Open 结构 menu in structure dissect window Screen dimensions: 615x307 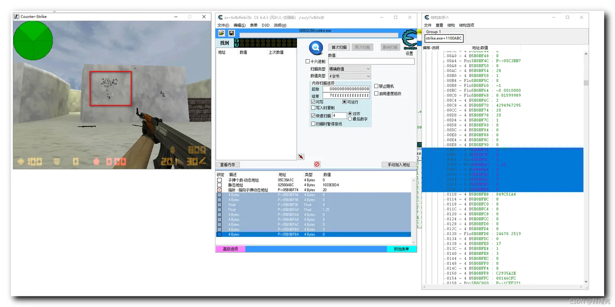coord(451,25)
